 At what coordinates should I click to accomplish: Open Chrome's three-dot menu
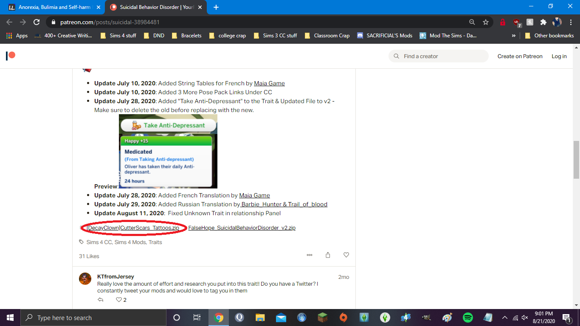pos(570,22)
